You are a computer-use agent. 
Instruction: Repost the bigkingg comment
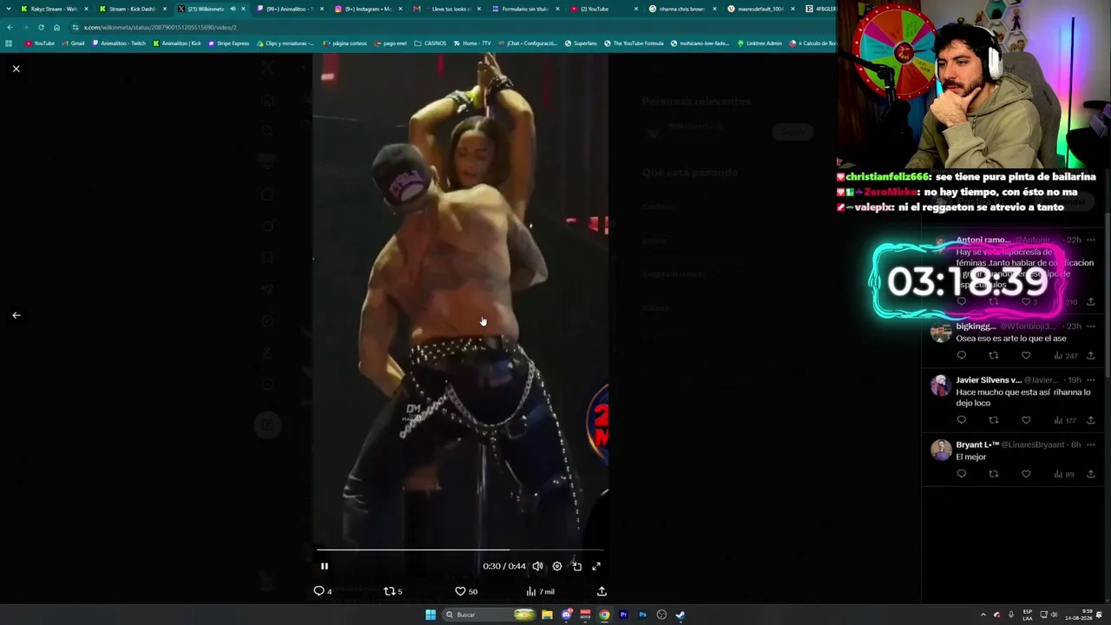coord(994,355)
